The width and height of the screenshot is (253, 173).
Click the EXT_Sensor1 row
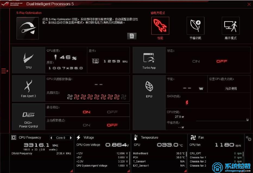tap(159, 165)
